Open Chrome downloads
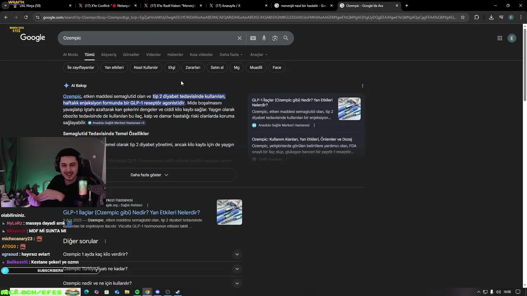Image resolution: width=527 pixels, height=296 pixels. 491,17
